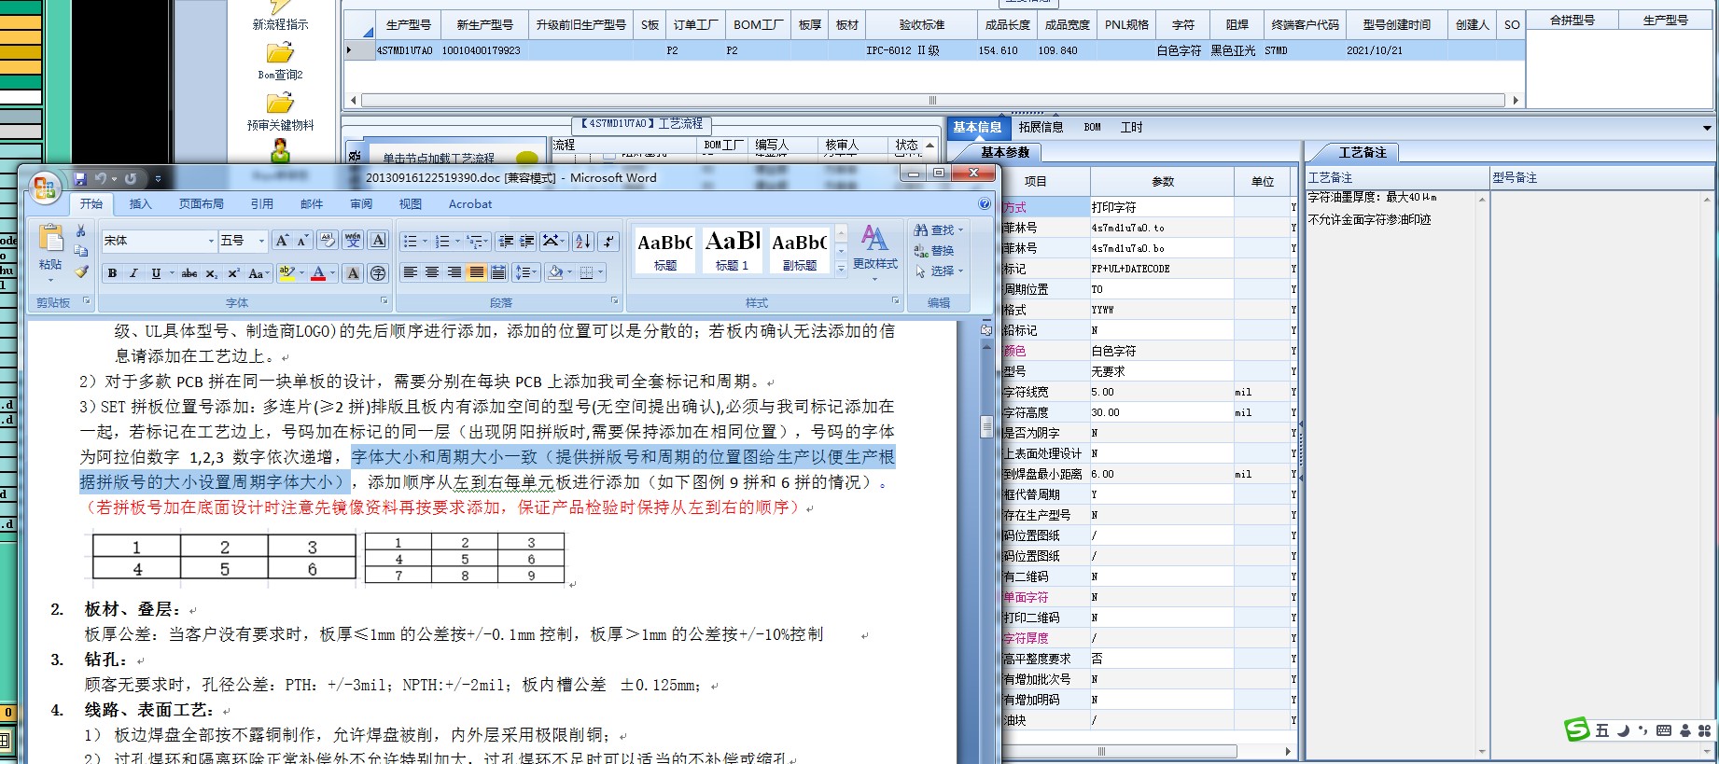The height and width of the screenshot is (764, 1719).
Task: Expand the styles gallery More arrow
Action: tap(841, 268)
